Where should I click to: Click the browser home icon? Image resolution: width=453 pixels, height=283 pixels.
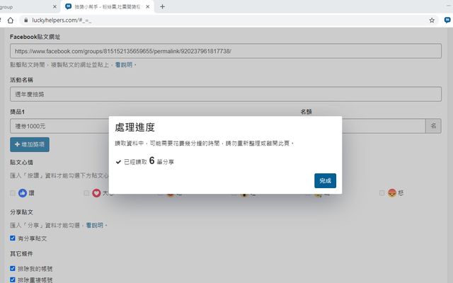(x=11, y=21)
